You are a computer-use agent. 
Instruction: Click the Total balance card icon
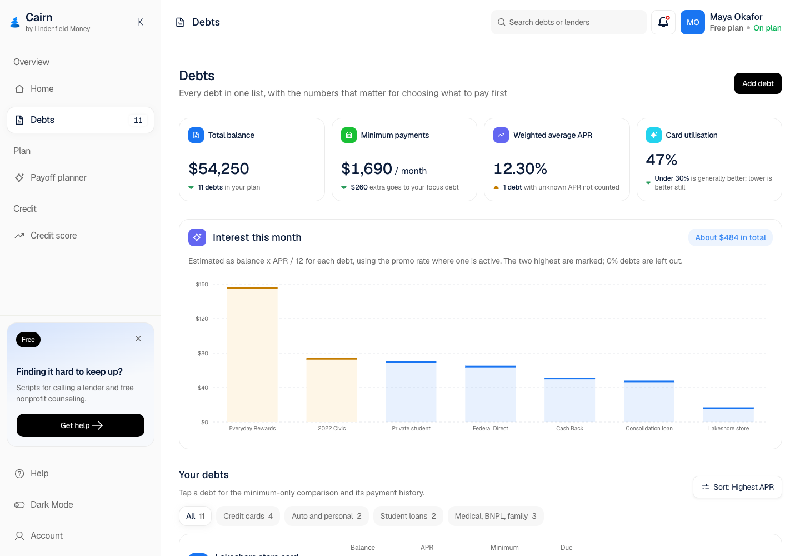(196, 135)
